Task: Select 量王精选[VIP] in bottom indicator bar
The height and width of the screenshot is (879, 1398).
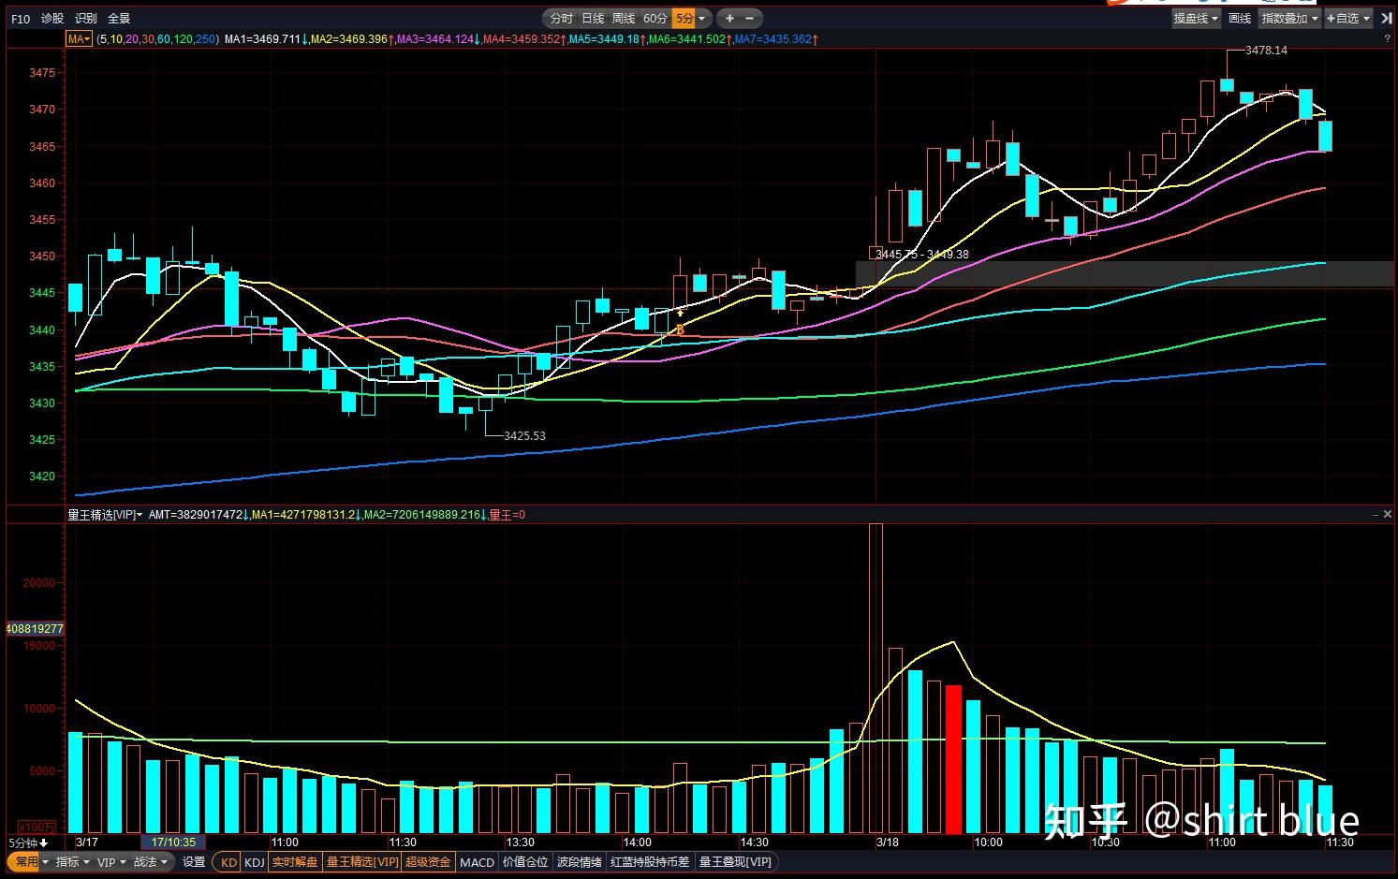Action: click(x=362, y=862)
